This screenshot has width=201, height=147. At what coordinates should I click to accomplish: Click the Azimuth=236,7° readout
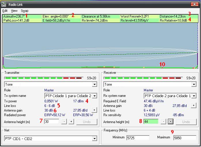click(x=14, y=16)
